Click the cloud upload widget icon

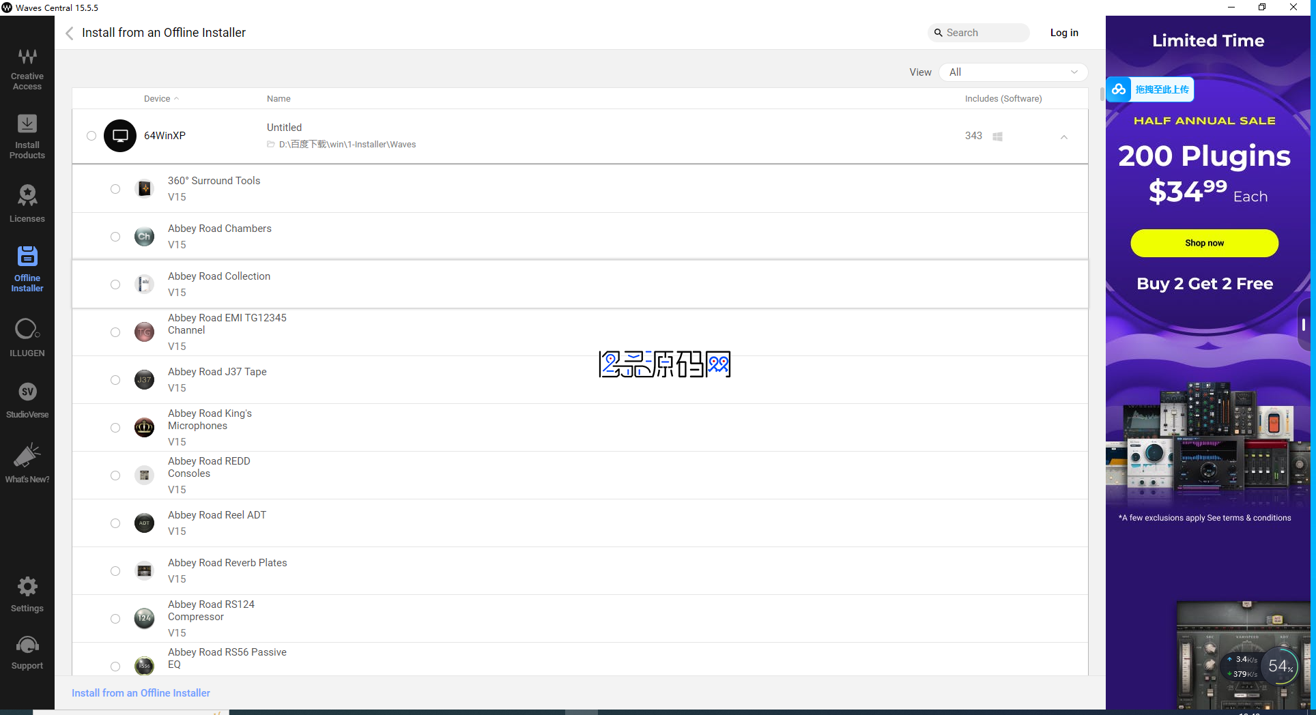click(x=1119, y=89)
